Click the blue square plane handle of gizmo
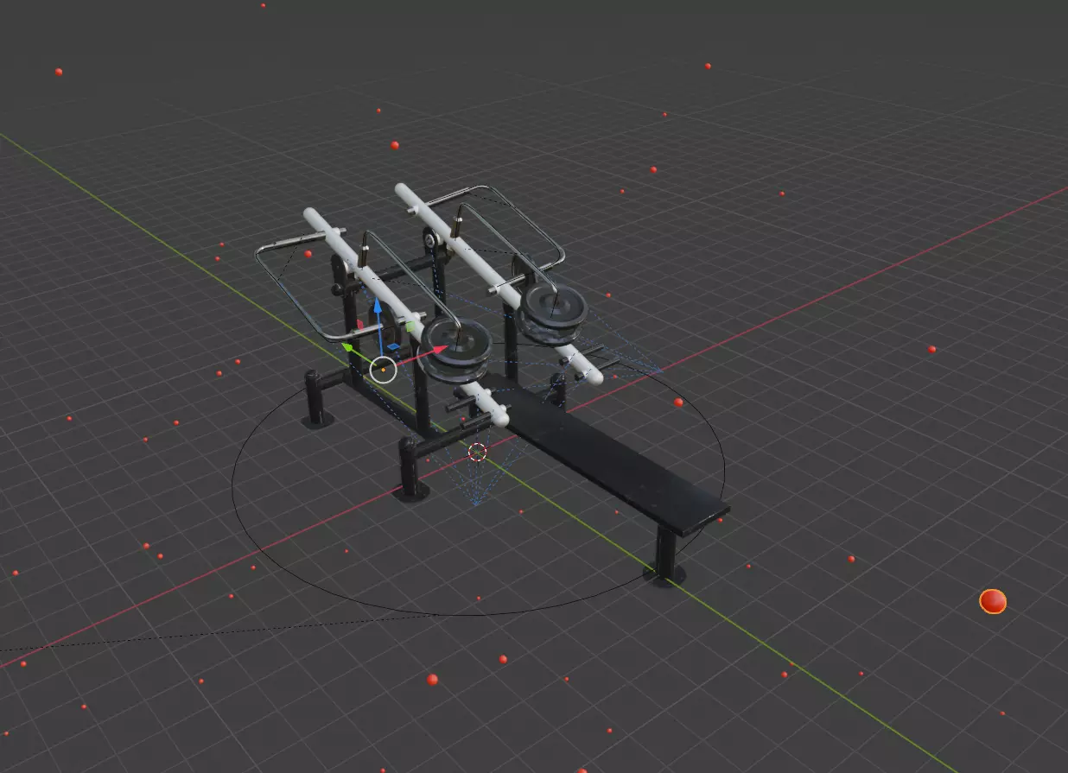The height and width of the screenshot is (773, 1068). click(x=393, y=346)
